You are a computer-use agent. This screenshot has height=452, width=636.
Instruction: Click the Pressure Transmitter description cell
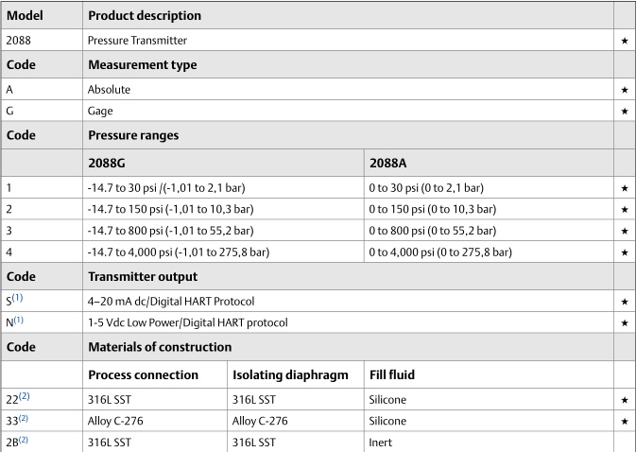coord(137,42)
